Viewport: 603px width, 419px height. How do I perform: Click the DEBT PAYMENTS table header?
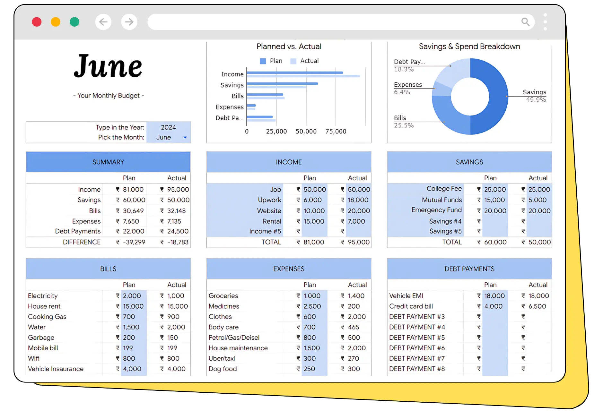pos(469,269)
